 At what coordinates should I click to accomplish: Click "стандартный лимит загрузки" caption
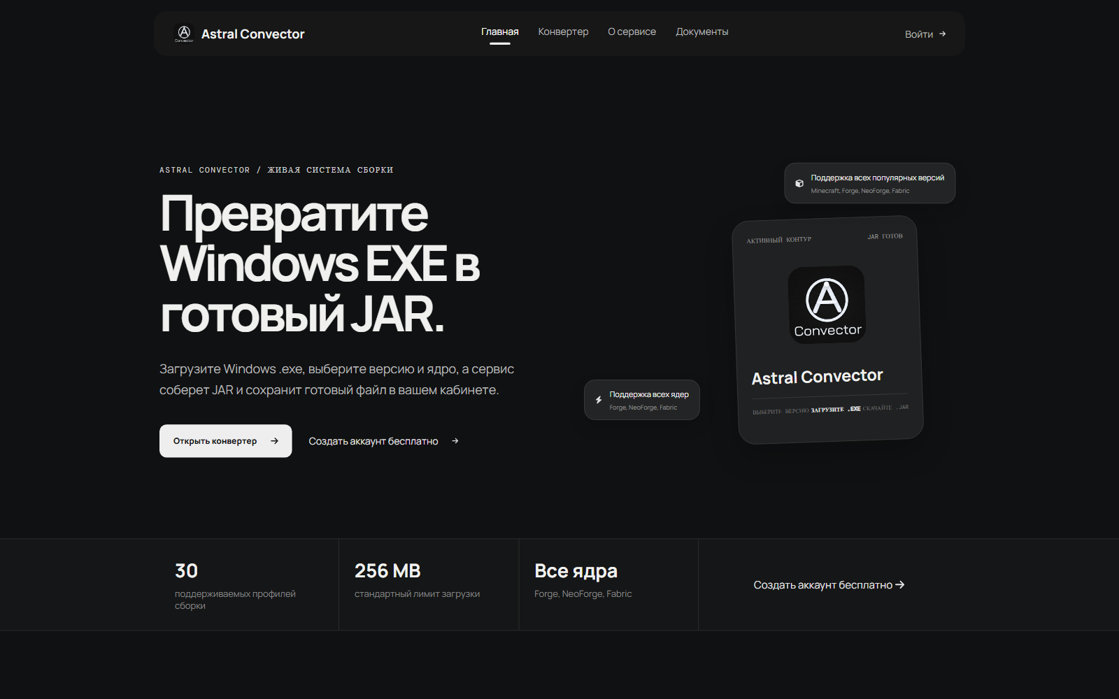[418, 594]
